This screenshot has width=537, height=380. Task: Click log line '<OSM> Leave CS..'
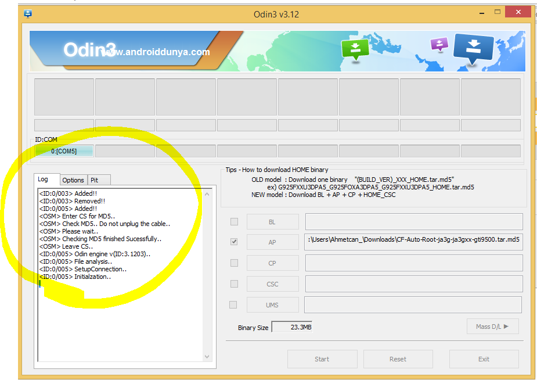(66, 246)
